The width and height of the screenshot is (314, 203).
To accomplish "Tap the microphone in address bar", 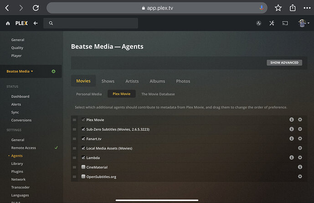I will coord(261,8).
